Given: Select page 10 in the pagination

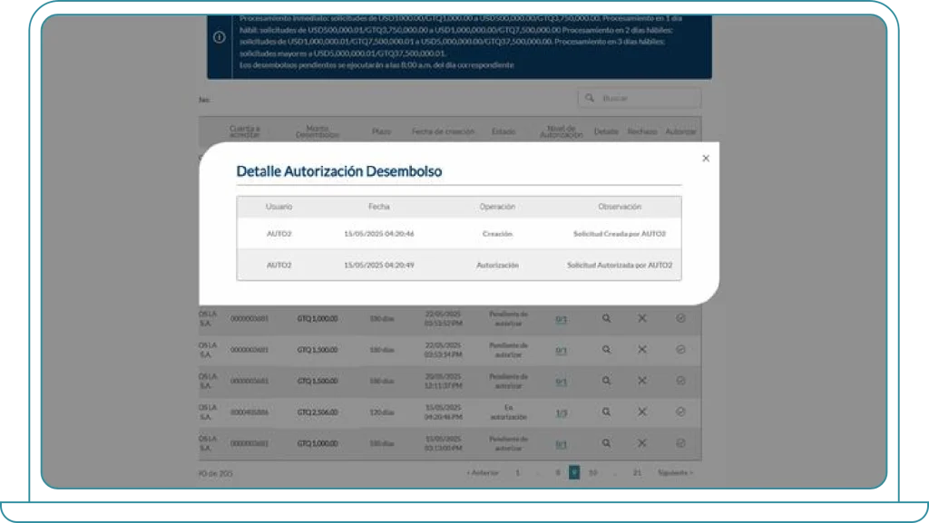Looking at the screenshot, I should (x=592, y=472).
